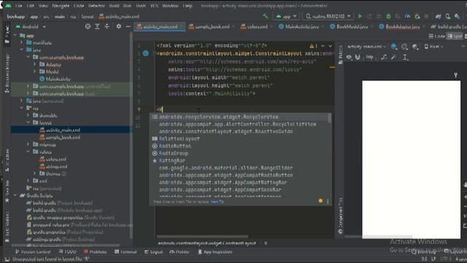Click Collapse All icon in Project panel

tap(107, 26)
